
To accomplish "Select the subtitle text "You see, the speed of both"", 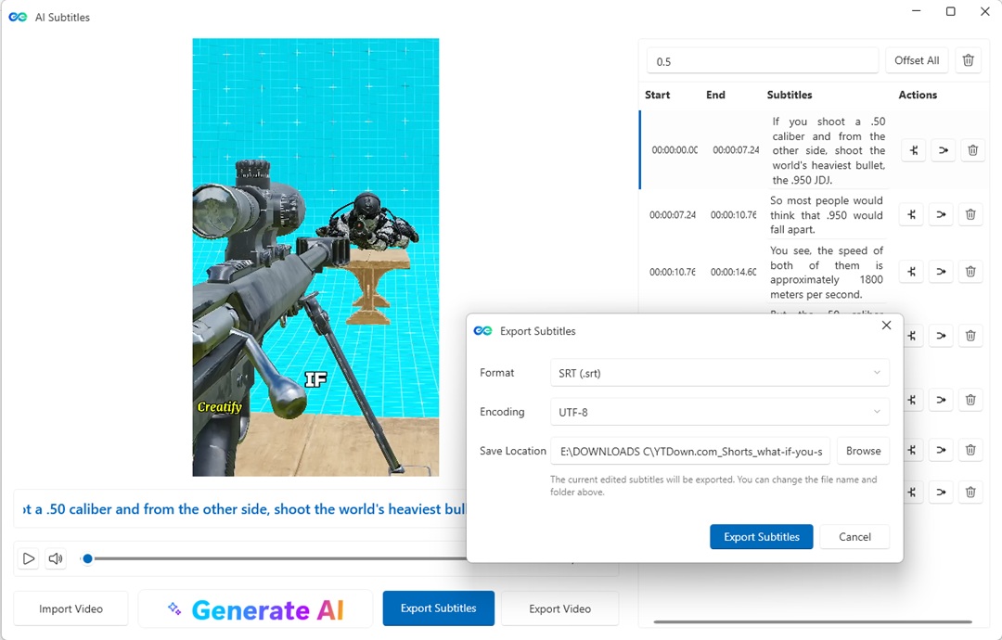I will coord(827,273).
